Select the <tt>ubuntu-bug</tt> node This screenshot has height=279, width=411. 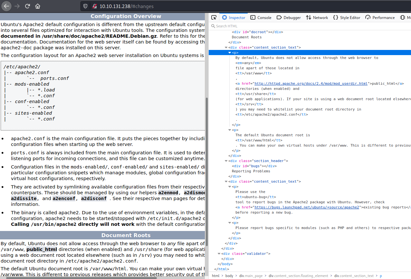click(255, 197)
